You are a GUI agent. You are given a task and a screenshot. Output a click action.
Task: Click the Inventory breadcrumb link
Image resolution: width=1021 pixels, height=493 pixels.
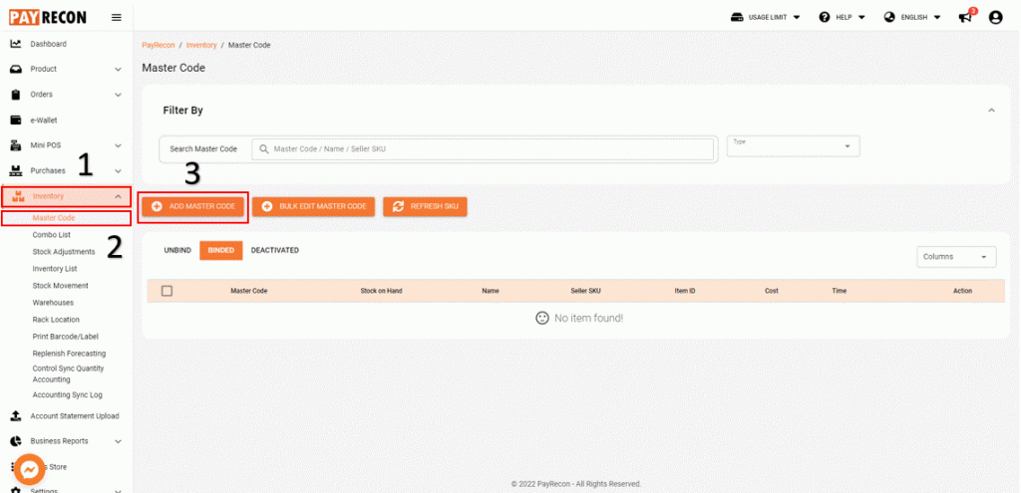tap(201, 45)
